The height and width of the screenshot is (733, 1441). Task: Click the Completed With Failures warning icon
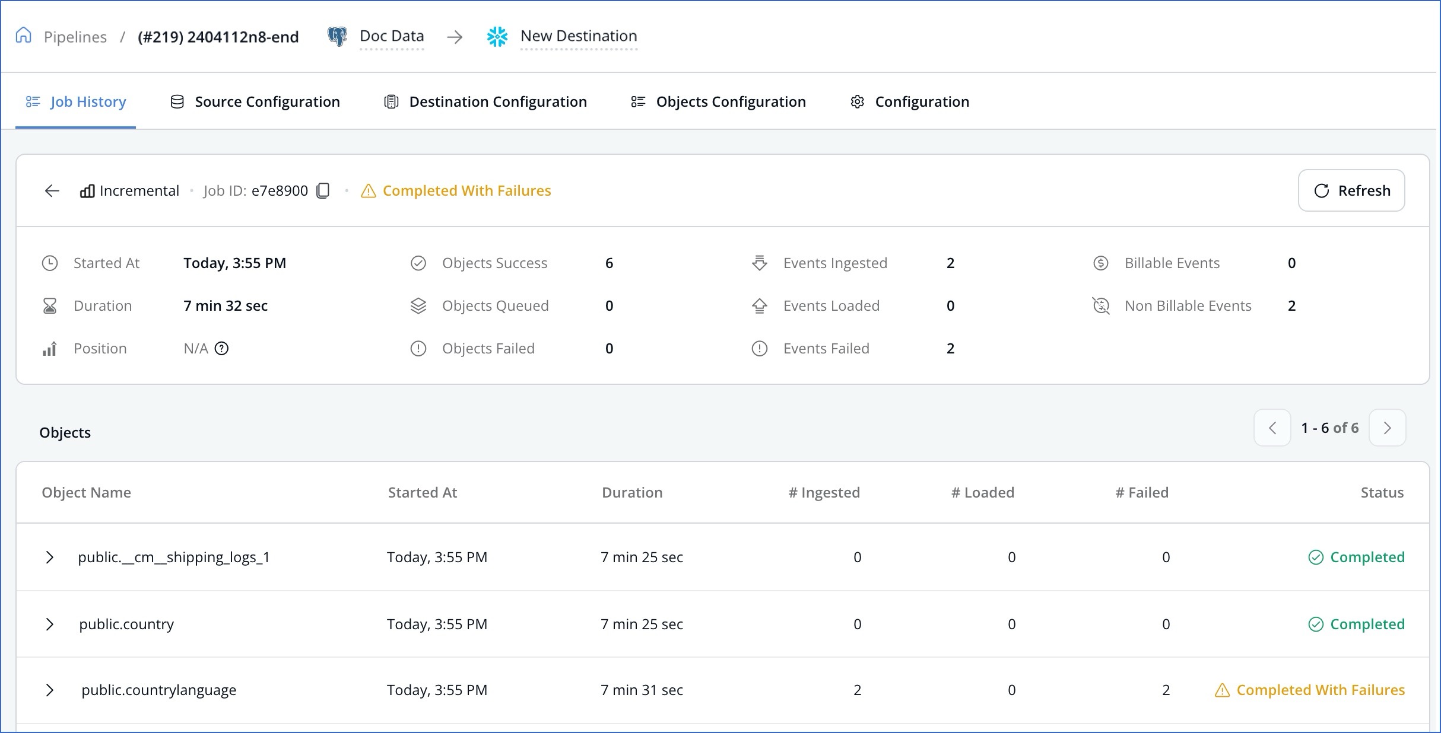369,191
